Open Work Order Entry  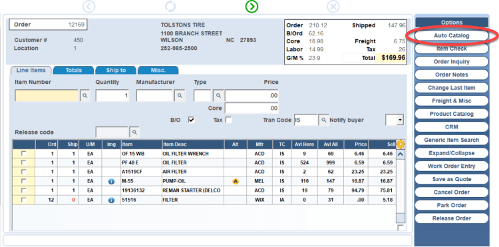[451, 166]
